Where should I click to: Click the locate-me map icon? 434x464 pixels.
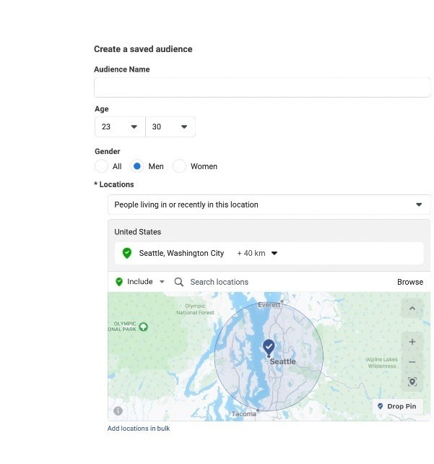(412, 382)
